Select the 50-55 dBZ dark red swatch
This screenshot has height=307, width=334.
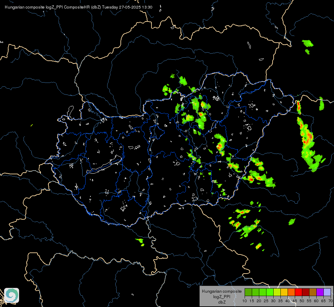point(306,292)
